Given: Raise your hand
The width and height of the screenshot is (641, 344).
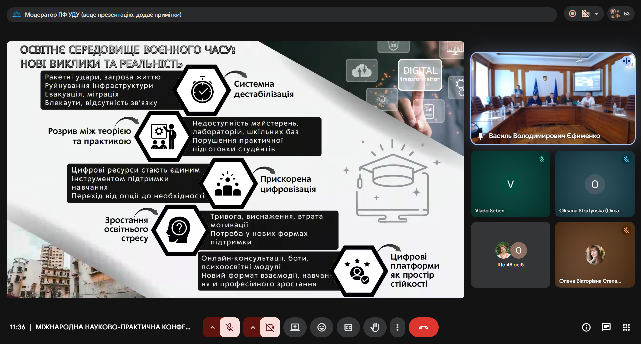Looking at the screenshot, I should pos(375,327).
